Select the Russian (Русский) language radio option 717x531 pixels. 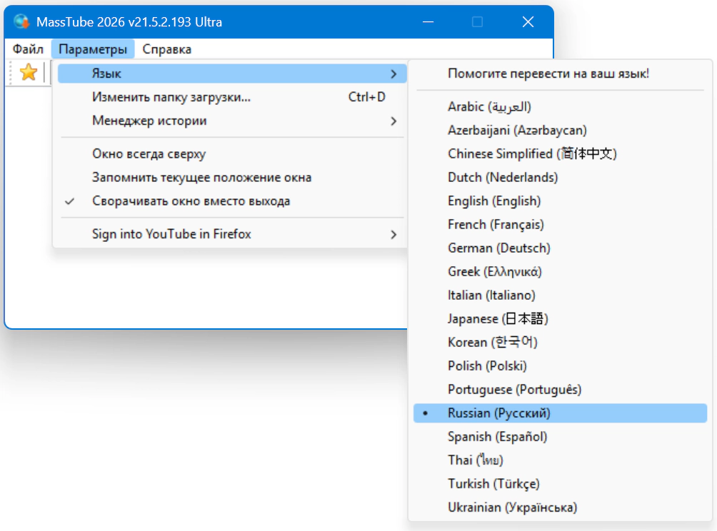coord(498,413)
